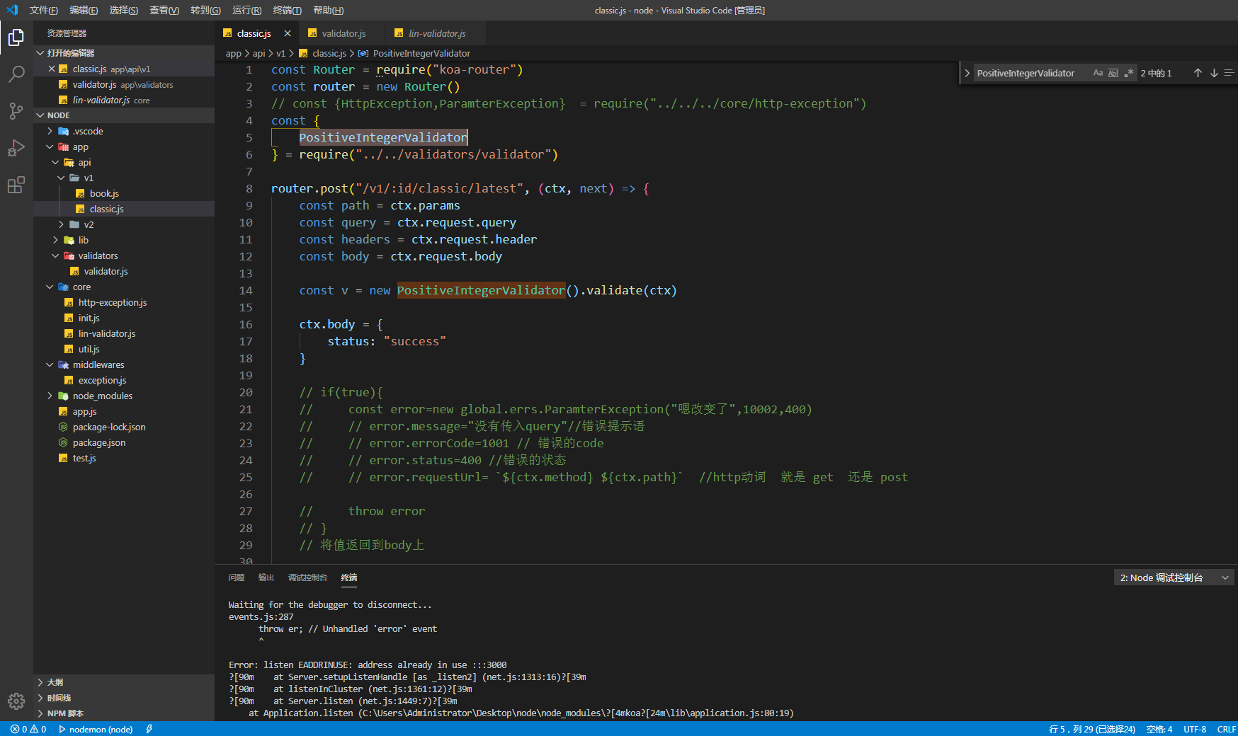
Task: Expand the node_modules folder
Action: 124,396
